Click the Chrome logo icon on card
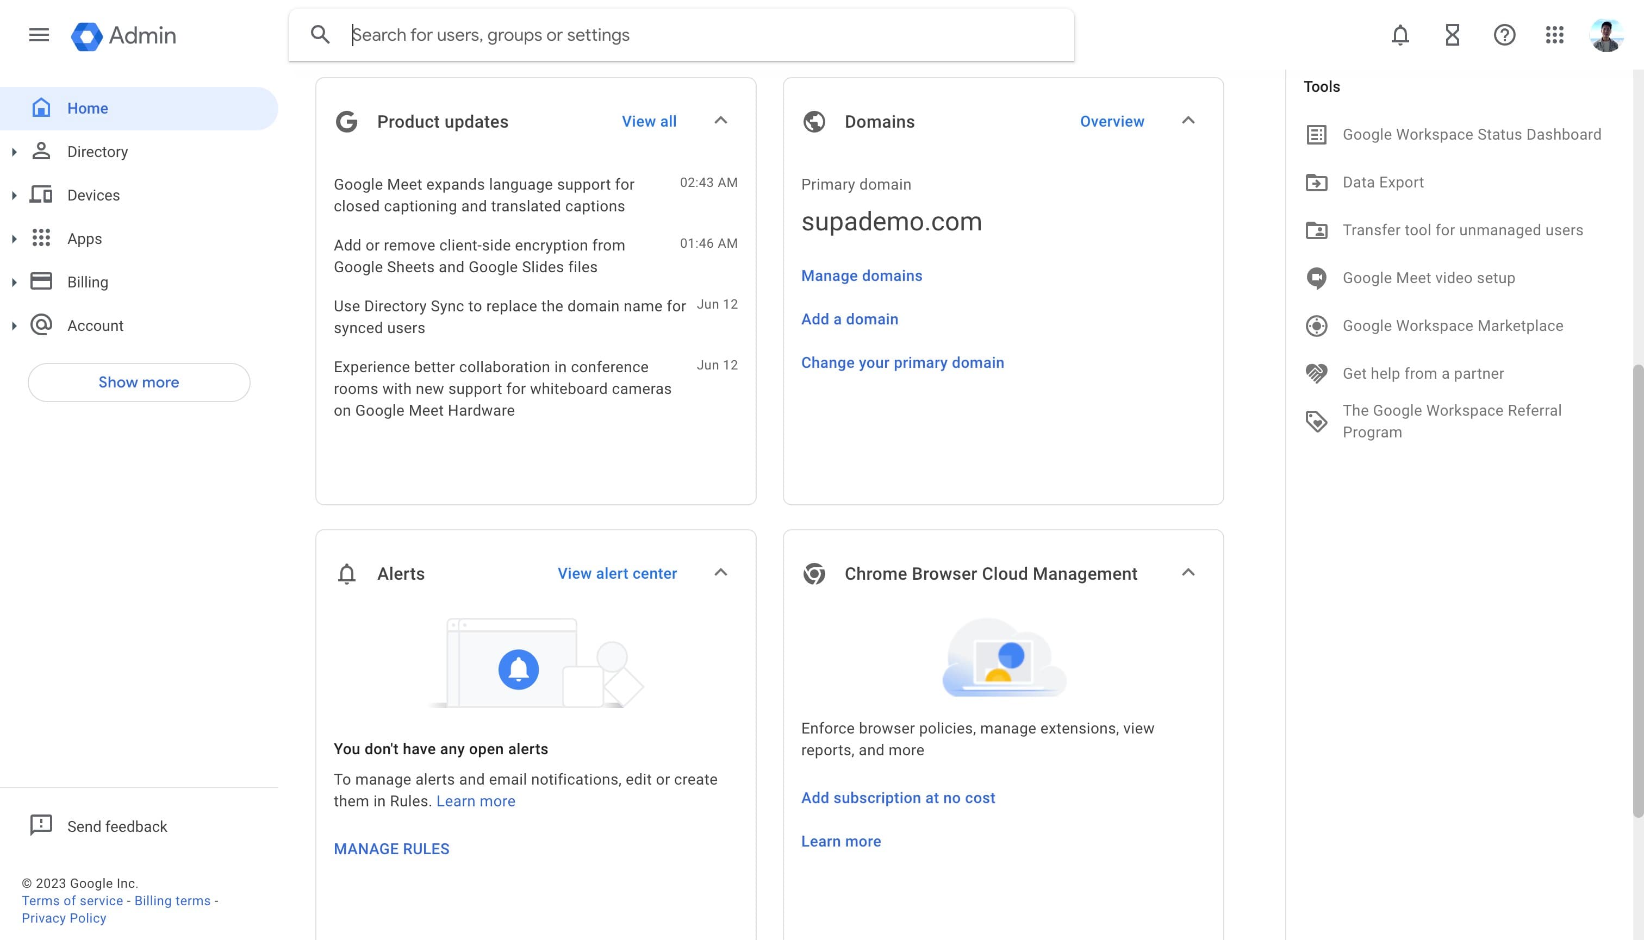The image size is (1644, 940). pyautogui.click(x=814, y=573)
